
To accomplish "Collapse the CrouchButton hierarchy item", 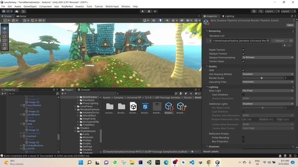I will 21,105.
